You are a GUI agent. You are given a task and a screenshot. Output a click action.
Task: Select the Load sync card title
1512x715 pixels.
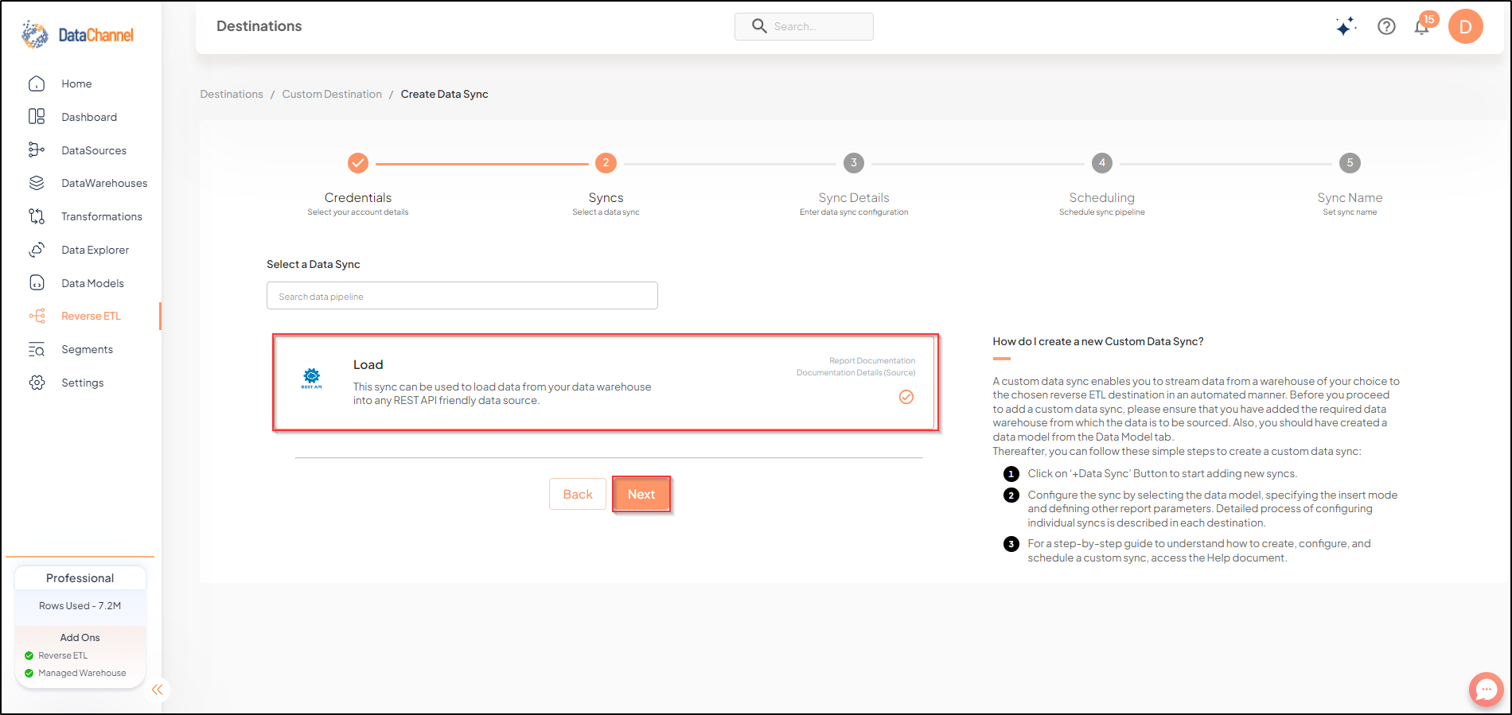pos(368,364)
